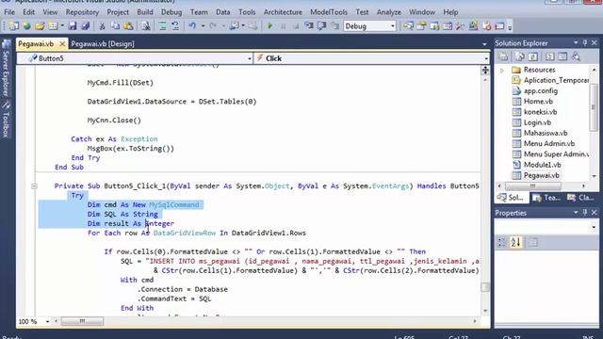Collapse the Button5_Click_1 sub outline

click(x=34, y=186)
